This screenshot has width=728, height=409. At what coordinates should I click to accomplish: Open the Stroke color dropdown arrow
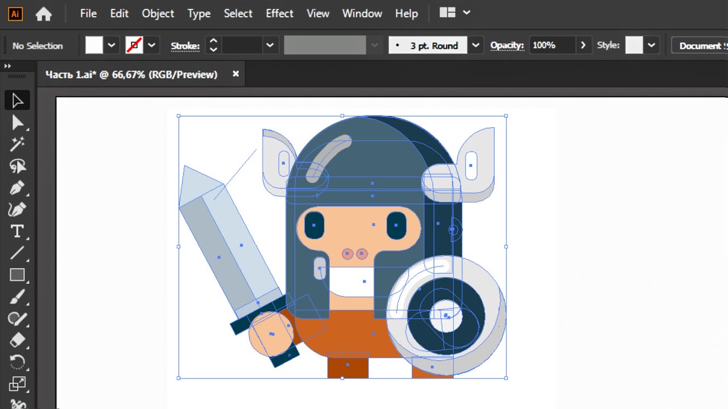151,45
